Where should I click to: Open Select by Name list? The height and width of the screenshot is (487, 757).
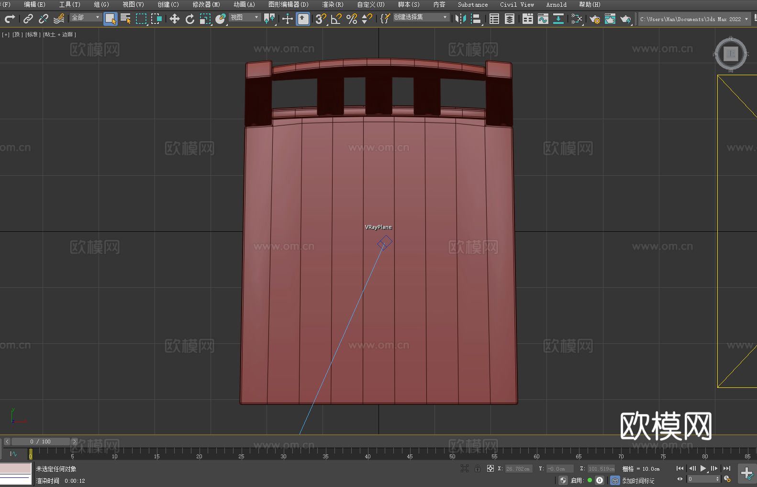click(126, 19)
